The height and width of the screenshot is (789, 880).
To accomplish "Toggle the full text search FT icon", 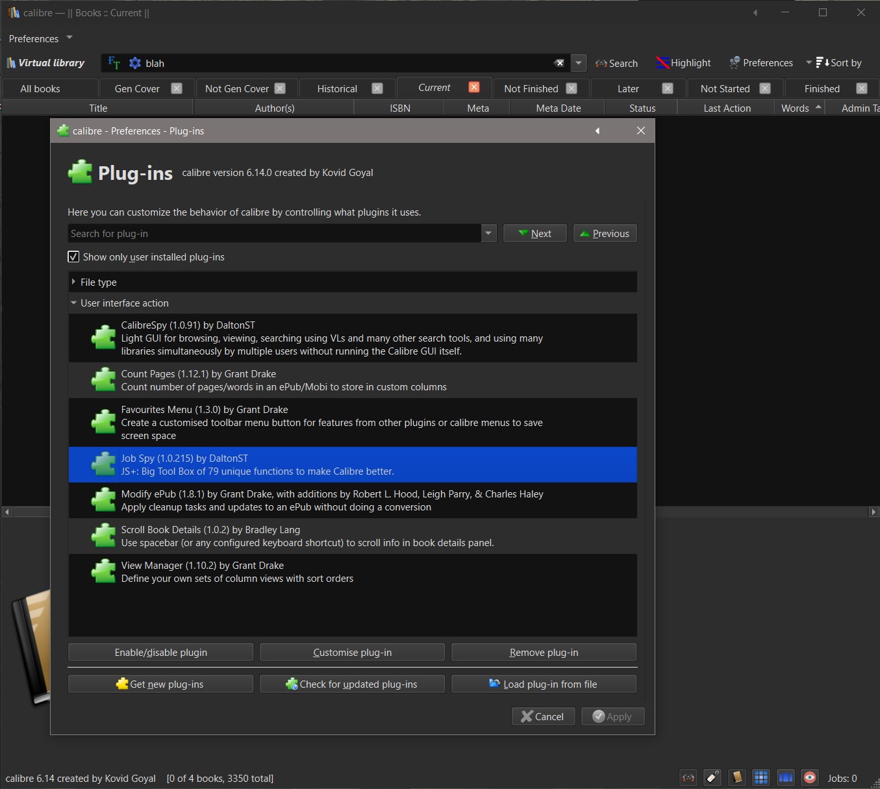I will 114,63.
